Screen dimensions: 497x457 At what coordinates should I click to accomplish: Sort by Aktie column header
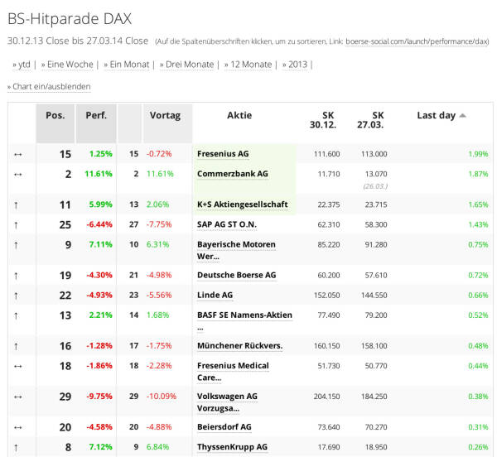[239, 116]
